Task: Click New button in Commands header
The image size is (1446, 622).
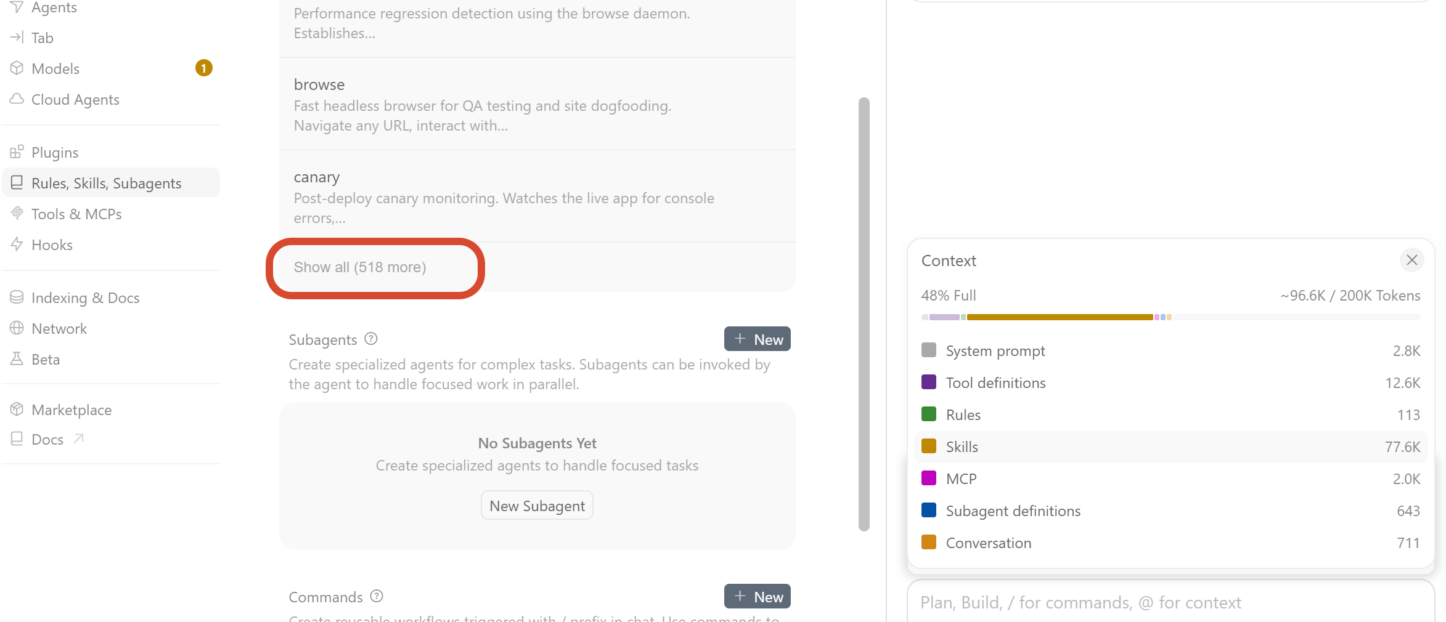Action: coord(758,596)
